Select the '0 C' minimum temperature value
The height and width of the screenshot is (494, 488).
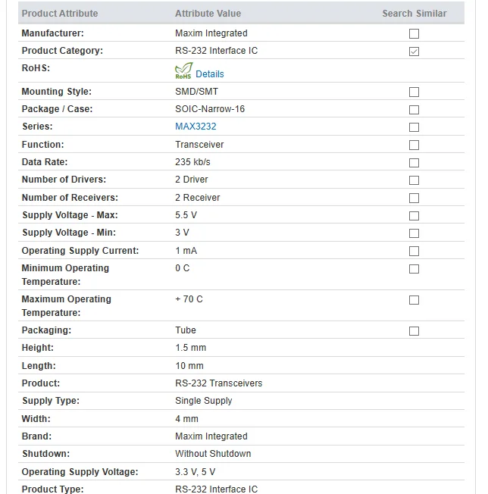183,268
